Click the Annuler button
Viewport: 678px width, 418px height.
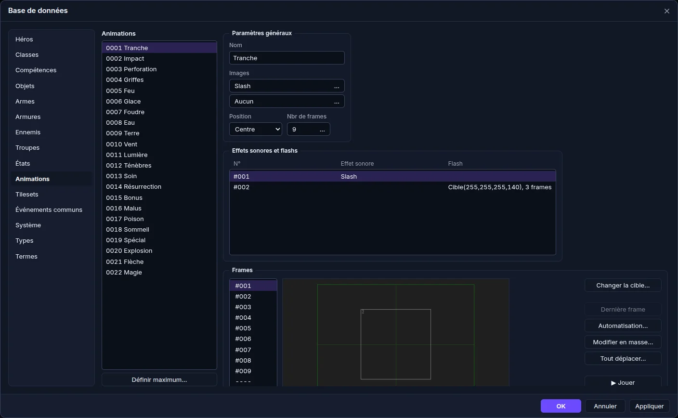point(605,406)
